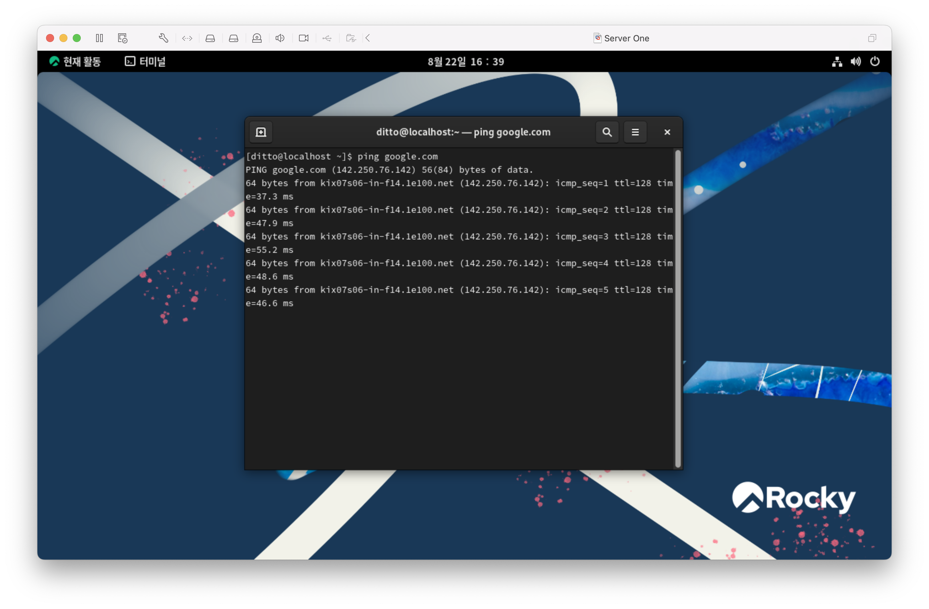Click the network adapter arrows icon
The height and width of the screenshot is (609, 929).
pos(187,38)
